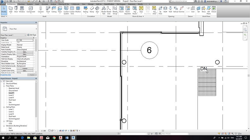250x140 pixels.
Task: Click the keyword search field
Action: (182, 1)
